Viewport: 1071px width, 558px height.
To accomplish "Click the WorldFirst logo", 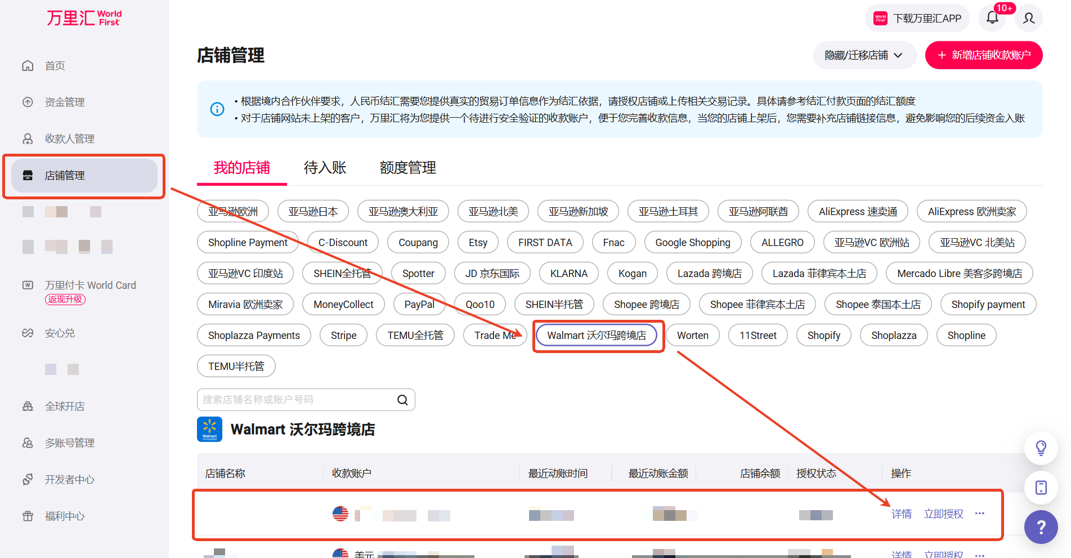I will coord(84,18).
